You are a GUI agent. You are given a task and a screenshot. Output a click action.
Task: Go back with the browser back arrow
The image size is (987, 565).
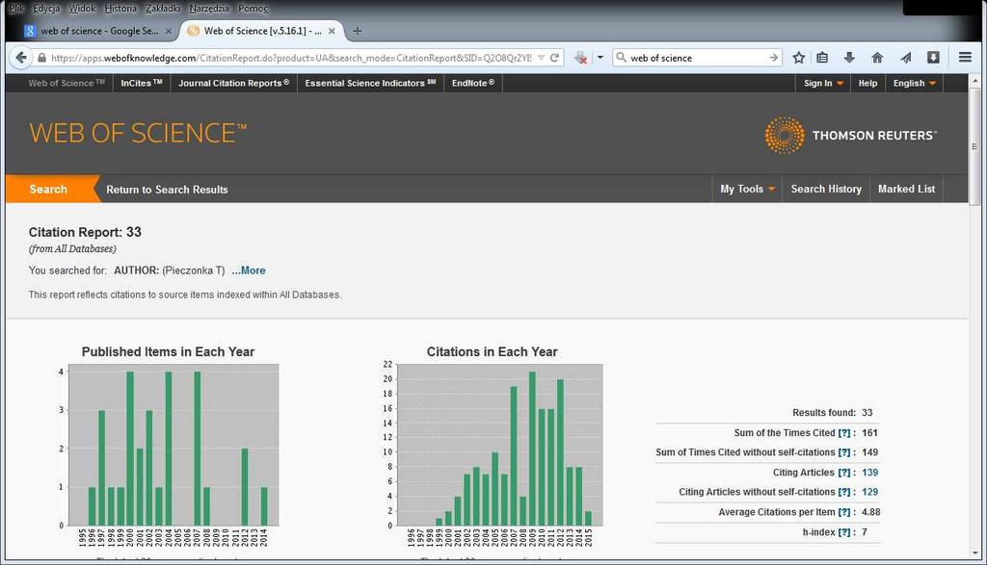click(21, 57)
